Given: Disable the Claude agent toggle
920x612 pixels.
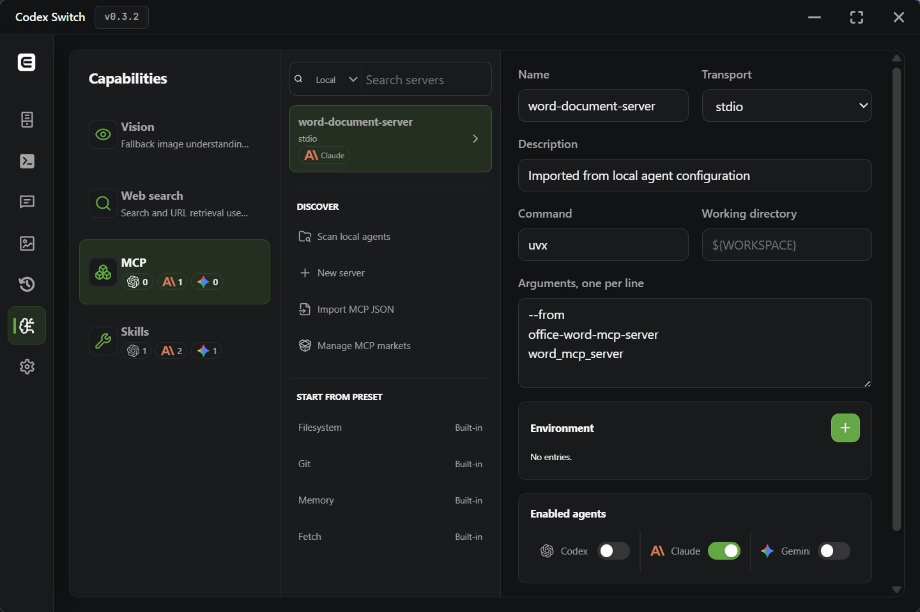Looking at the screenshot, I should tap(724, 551).
